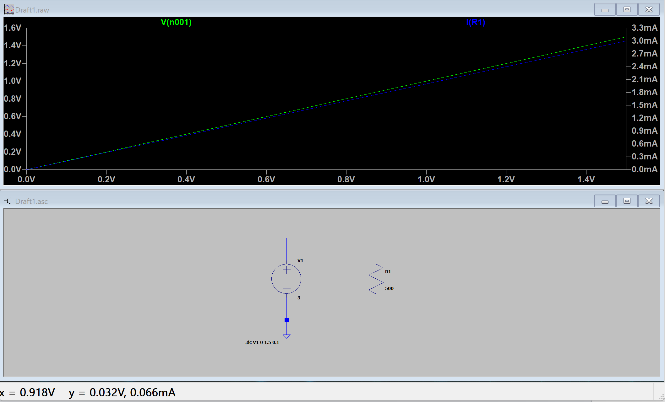Click the 1.5mA label on right axis

pos(644,105)
